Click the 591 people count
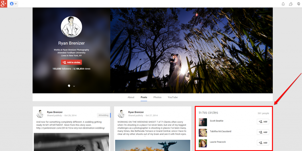This screenshot has width=302, height=151. click(263, 113)
